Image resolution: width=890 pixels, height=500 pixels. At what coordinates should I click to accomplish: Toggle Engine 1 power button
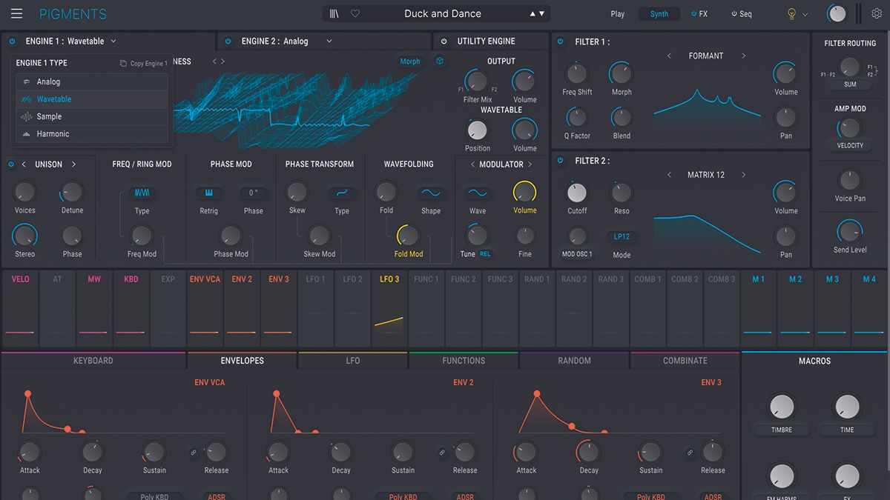tap(13, 41)
